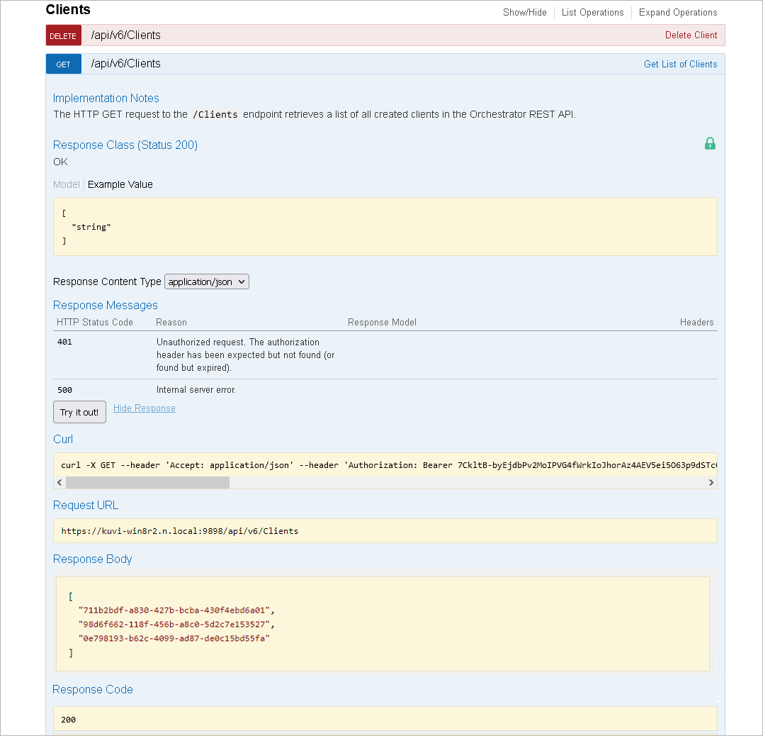Click the Delete Client description link
Screen dimensions: 763x736
coord(691,35)
